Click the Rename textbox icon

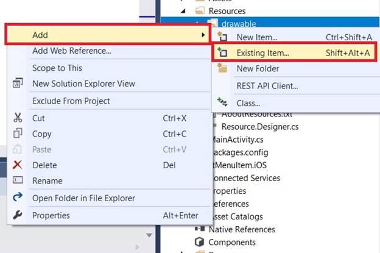[18, 180]
